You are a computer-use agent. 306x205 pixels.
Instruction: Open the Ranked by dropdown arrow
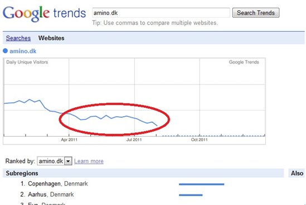[x=68, y=161]
